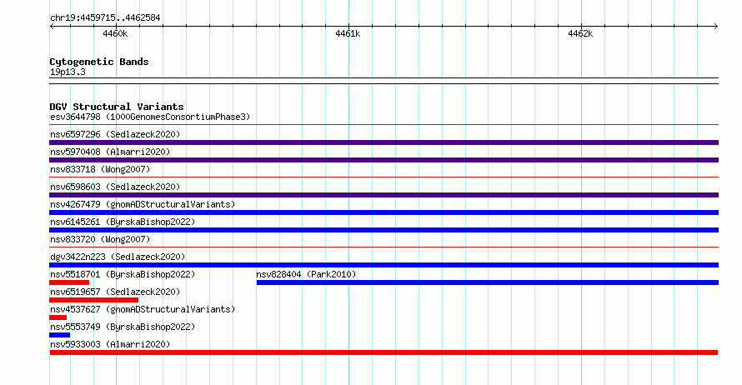Click the short red nsv4537627 bar

pos(58,317)
